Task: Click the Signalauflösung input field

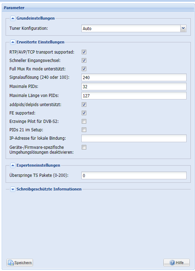Action: 134,77
